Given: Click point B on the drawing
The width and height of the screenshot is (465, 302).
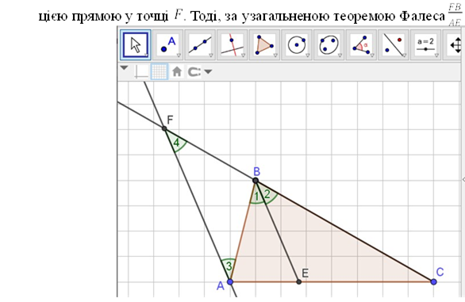Looking at the screenshot, I should (x=256, y=180).
